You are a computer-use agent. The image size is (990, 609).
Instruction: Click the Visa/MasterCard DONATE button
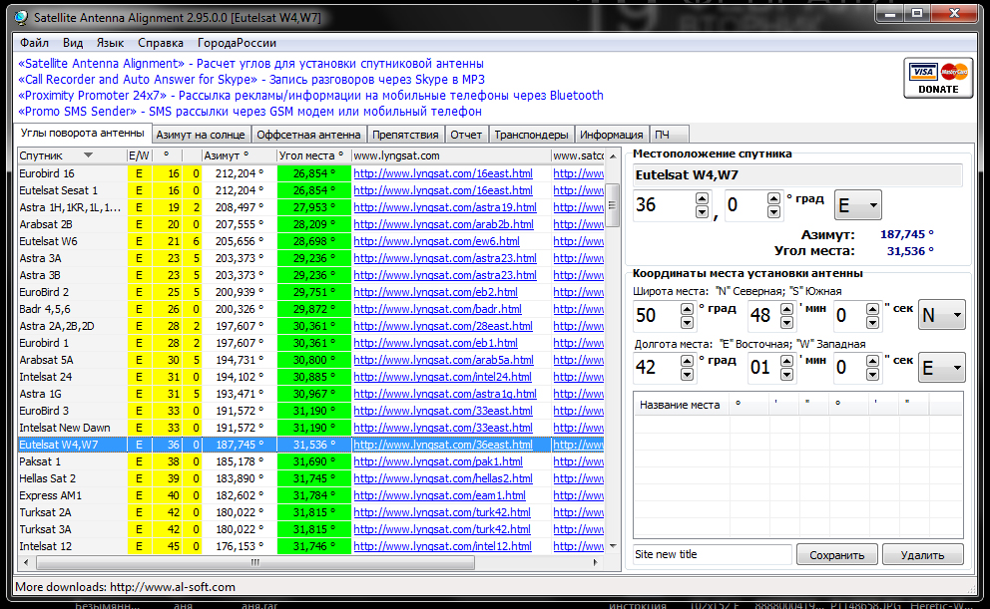pyautogui.click(x=937, y=78)
